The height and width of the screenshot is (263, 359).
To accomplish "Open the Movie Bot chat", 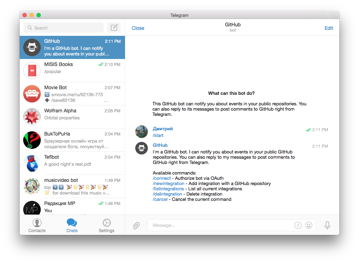I will 72,94.
